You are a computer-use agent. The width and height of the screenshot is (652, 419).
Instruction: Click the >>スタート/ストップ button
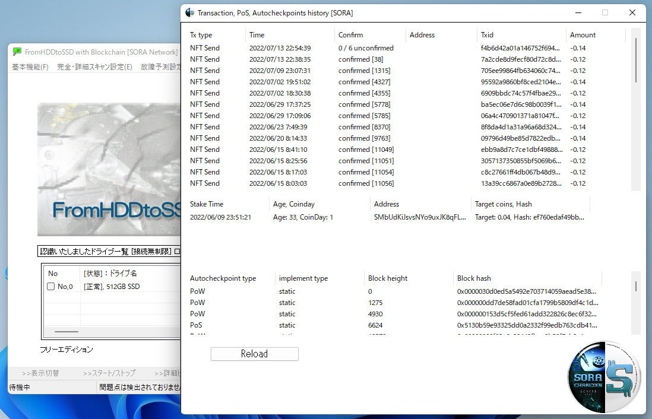pyautogui.click(x=109, y=373)
